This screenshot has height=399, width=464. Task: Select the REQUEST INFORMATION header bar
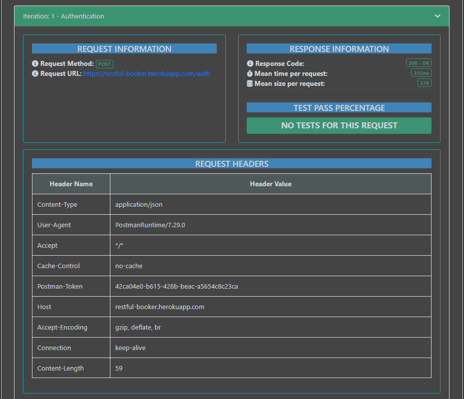(124, 48)
